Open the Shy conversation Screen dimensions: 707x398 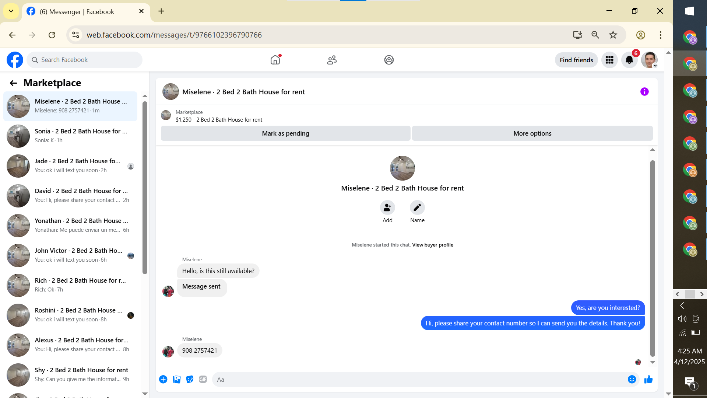pyautogui.click(x=70, y=375)
